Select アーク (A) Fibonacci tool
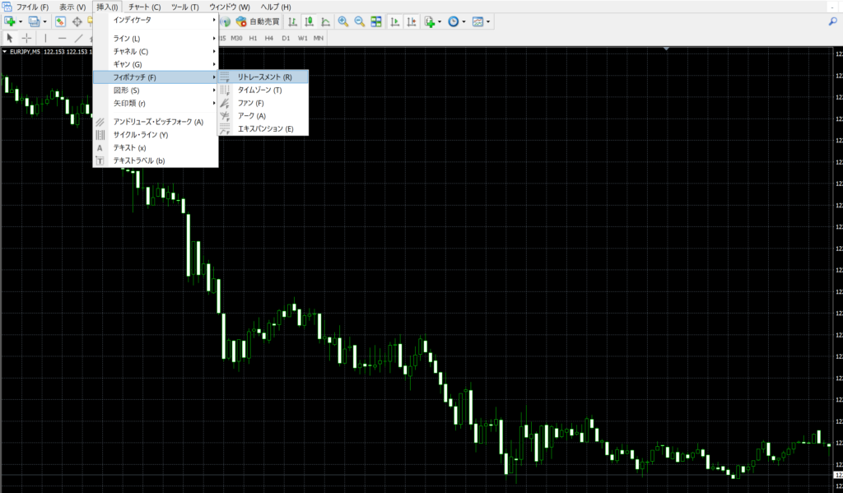This screenshot has height=493, width=843. 263,115
